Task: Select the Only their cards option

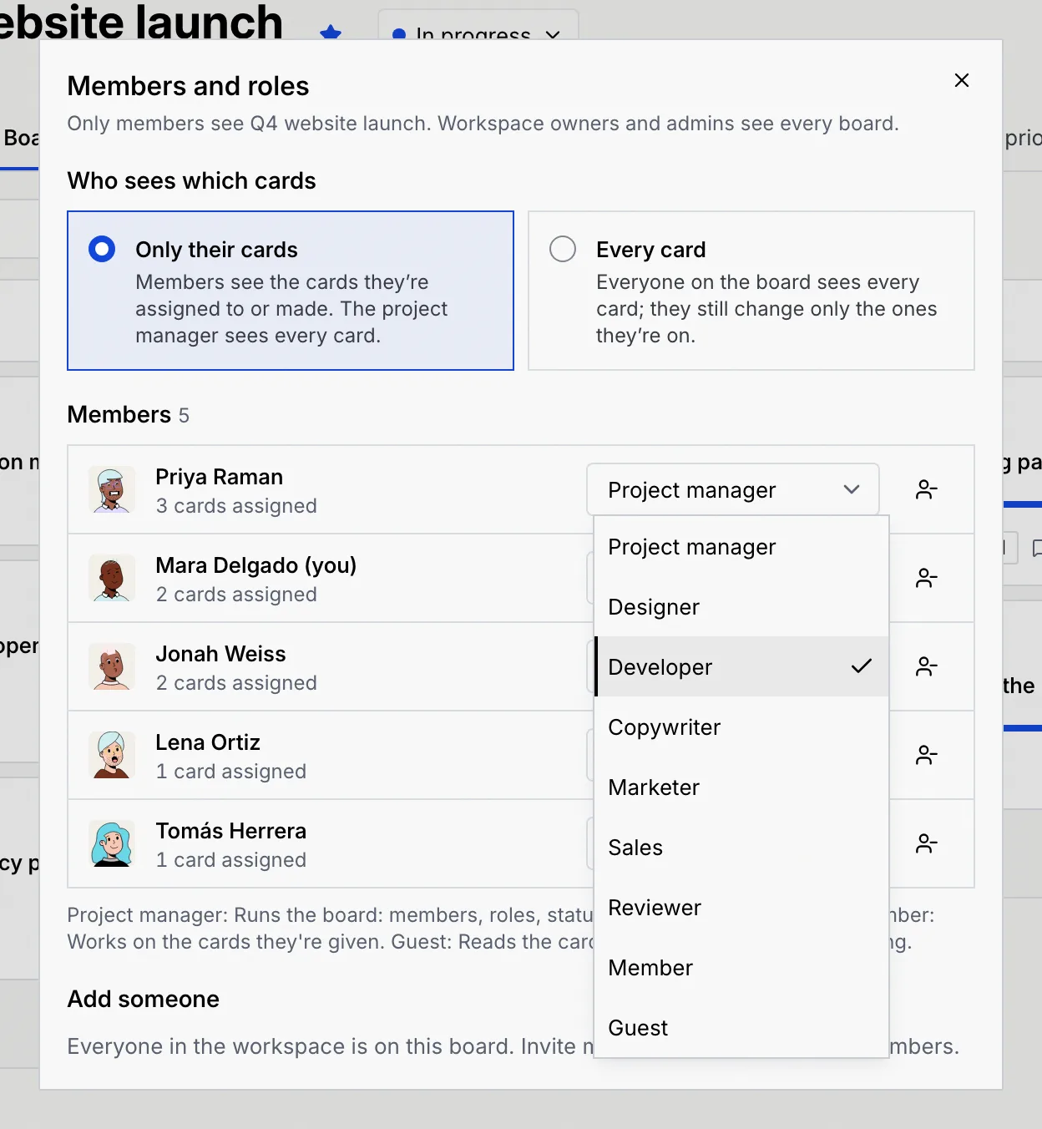Action: 291,291
